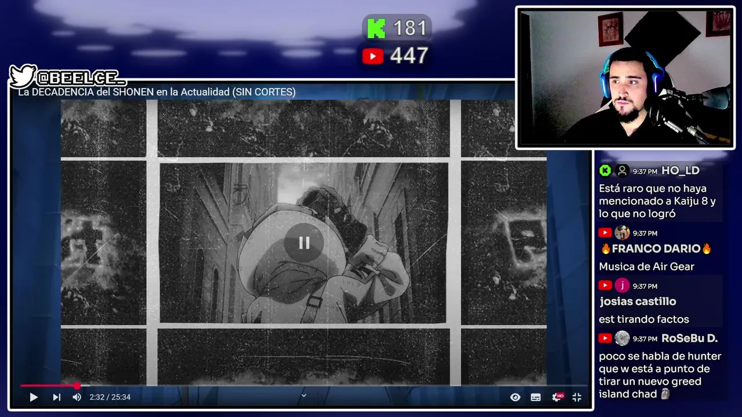Open the HD settings gear
The height and width of the screenshot is (417, 742).
[x=558, y=397]
